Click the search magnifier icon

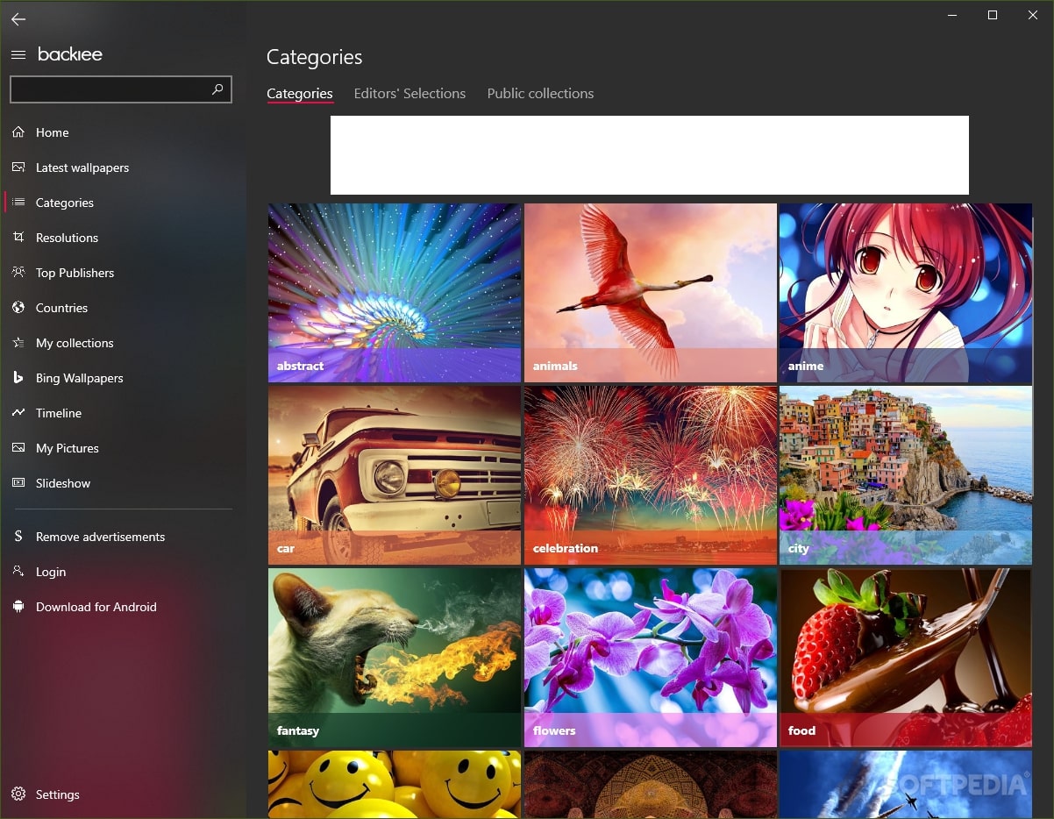pos(217,89)
